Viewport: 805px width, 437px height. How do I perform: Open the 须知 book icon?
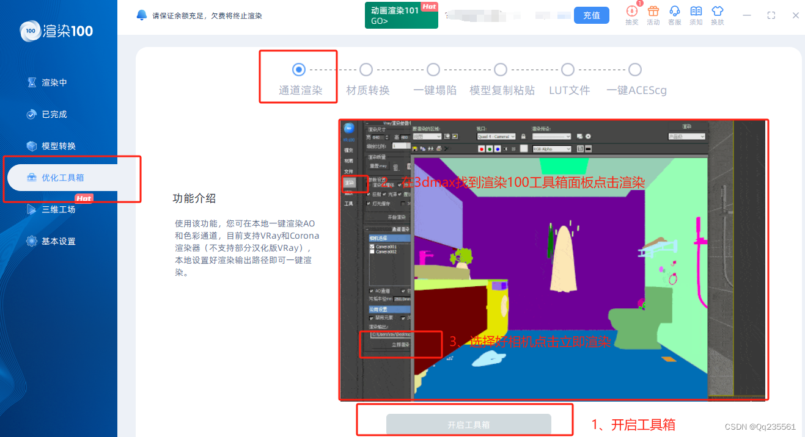(696, 15)
